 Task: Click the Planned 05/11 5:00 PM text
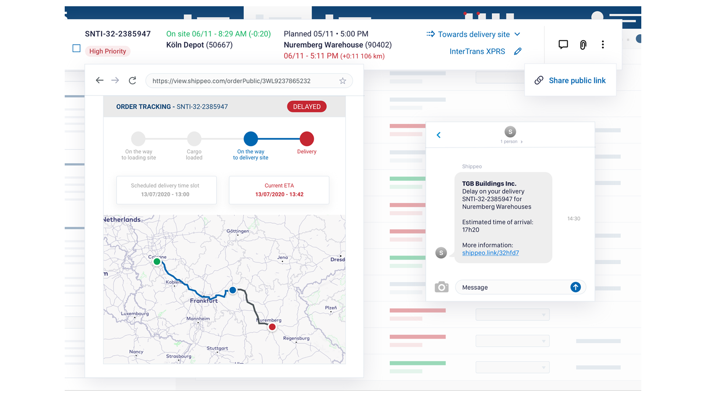(x=326, y=34)
